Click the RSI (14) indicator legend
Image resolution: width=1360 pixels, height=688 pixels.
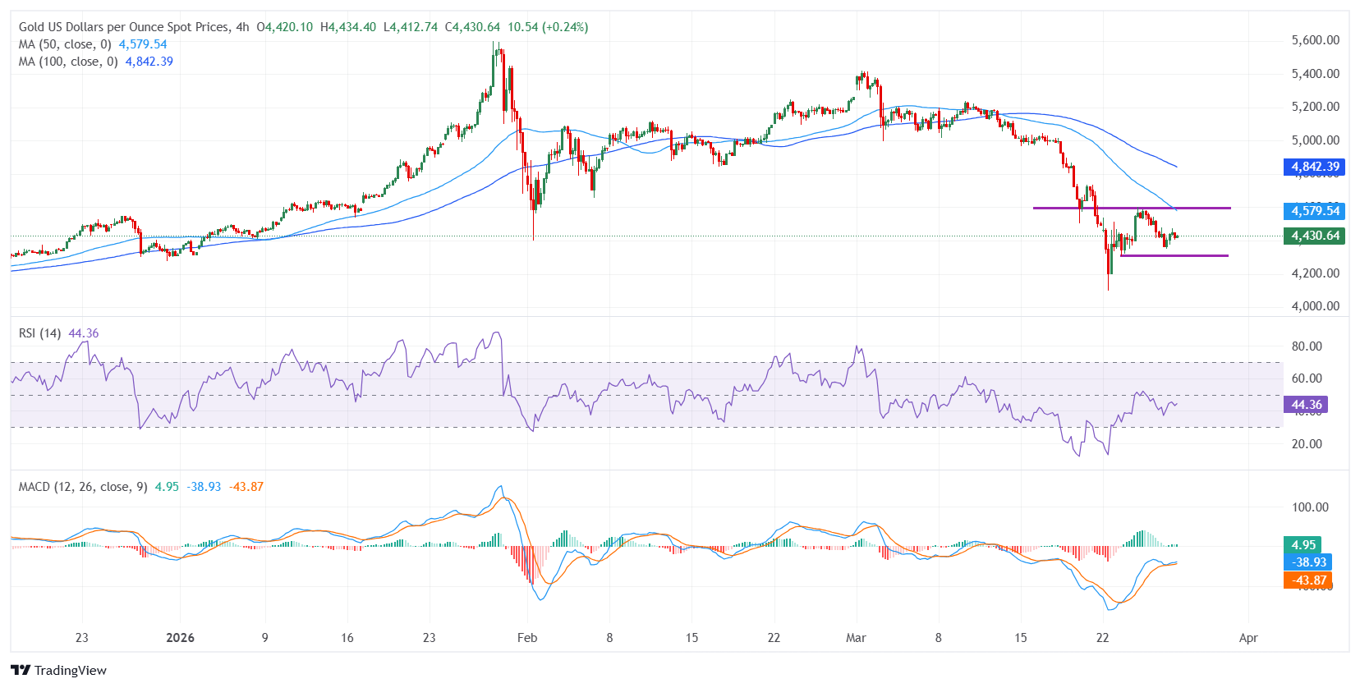point(39,333)
